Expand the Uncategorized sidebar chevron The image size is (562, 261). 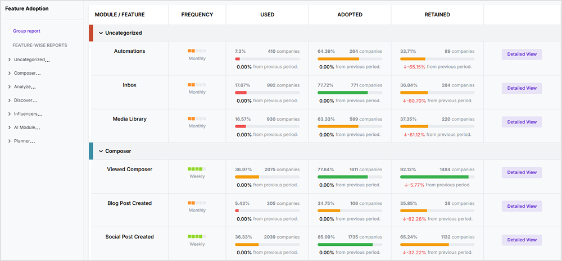point(10,60)
